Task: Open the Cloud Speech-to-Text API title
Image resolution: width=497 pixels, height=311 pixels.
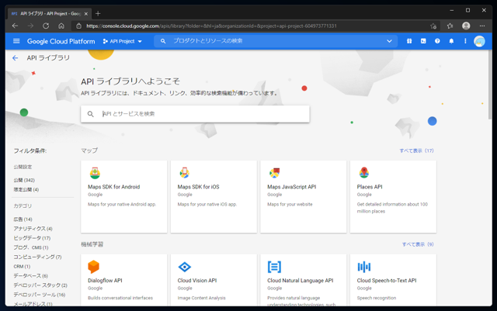Action: click(x=387, y=281)
